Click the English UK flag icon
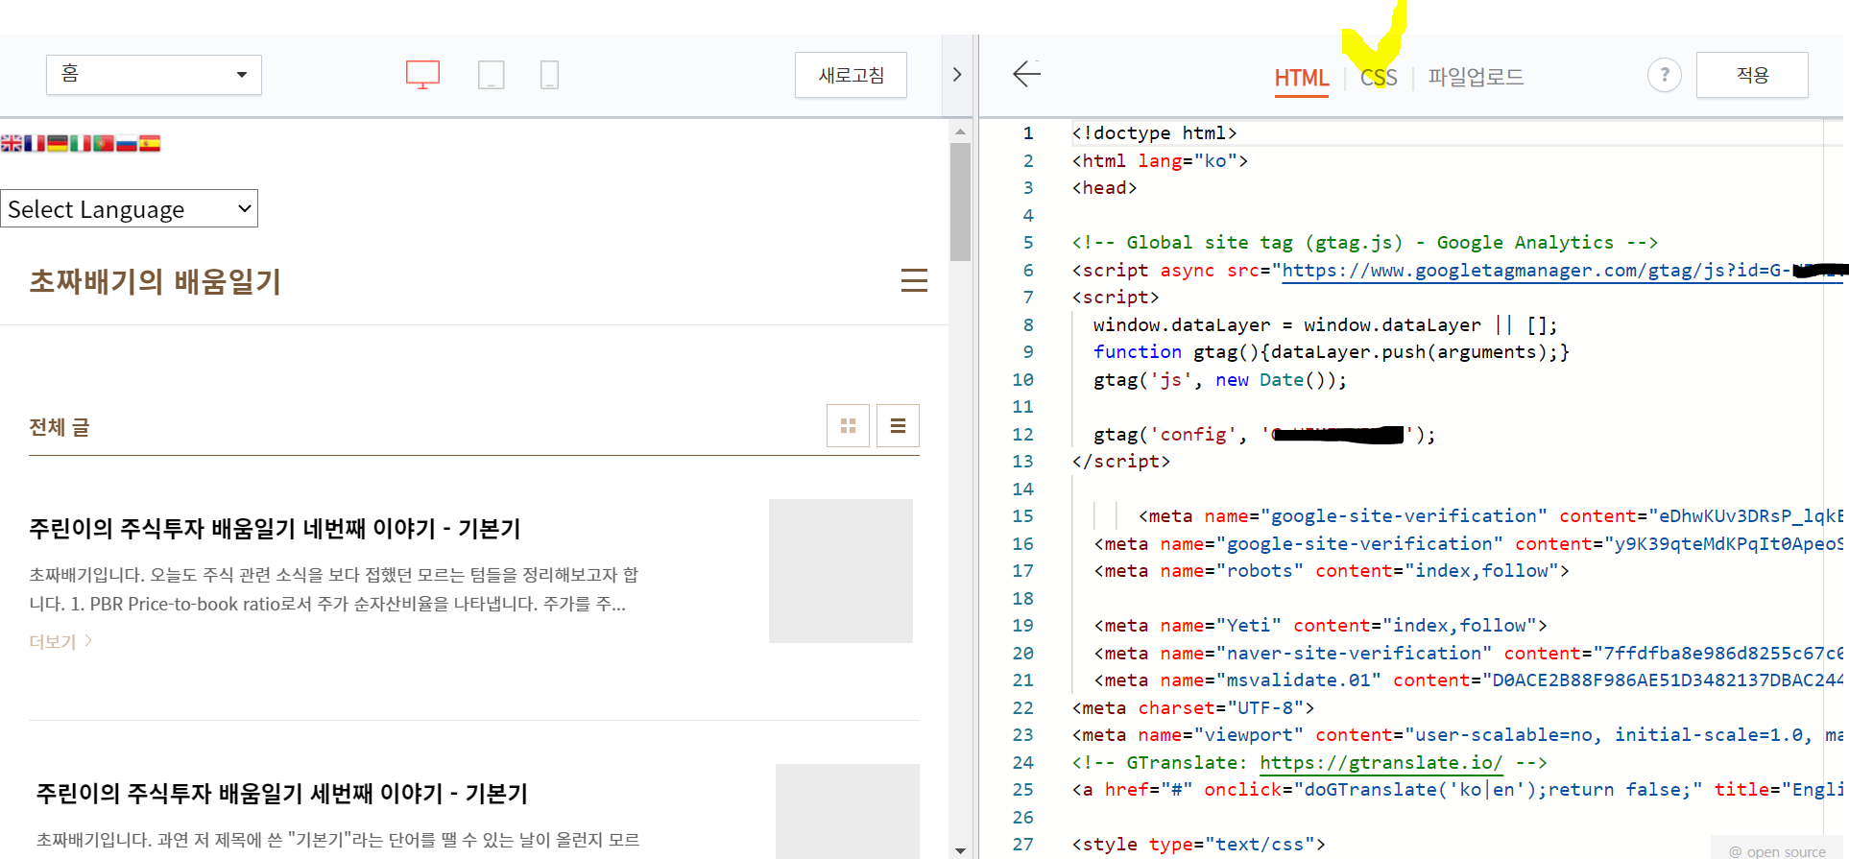Image resolution: width=1849 pixels, height=859 pixels. 12,143
